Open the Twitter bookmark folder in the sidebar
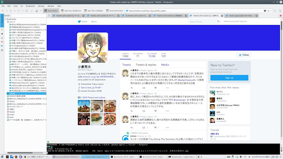283x159 pixels. 11,112
